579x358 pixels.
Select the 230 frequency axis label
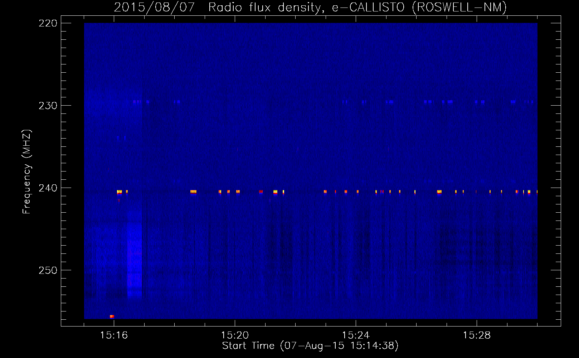coord(48,106)
